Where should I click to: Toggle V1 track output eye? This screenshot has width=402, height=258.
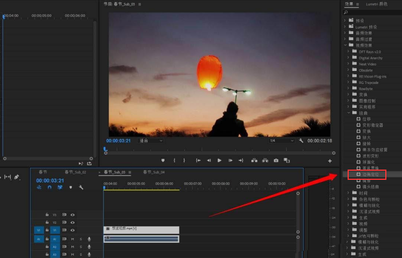(72, 230)
